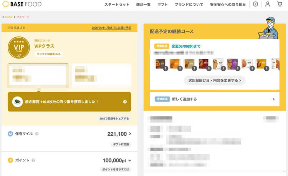This screenshot has width=288, height=176.
Task: Select the purple package product thumbnail
Action: 232,64
